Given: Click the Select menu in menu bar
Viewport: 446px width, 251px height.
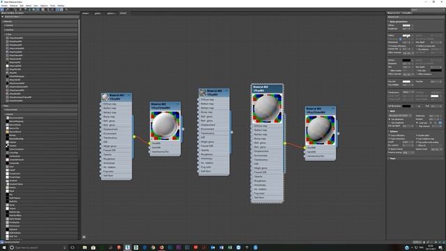Looking at the screenshot, I should [29, 6].
